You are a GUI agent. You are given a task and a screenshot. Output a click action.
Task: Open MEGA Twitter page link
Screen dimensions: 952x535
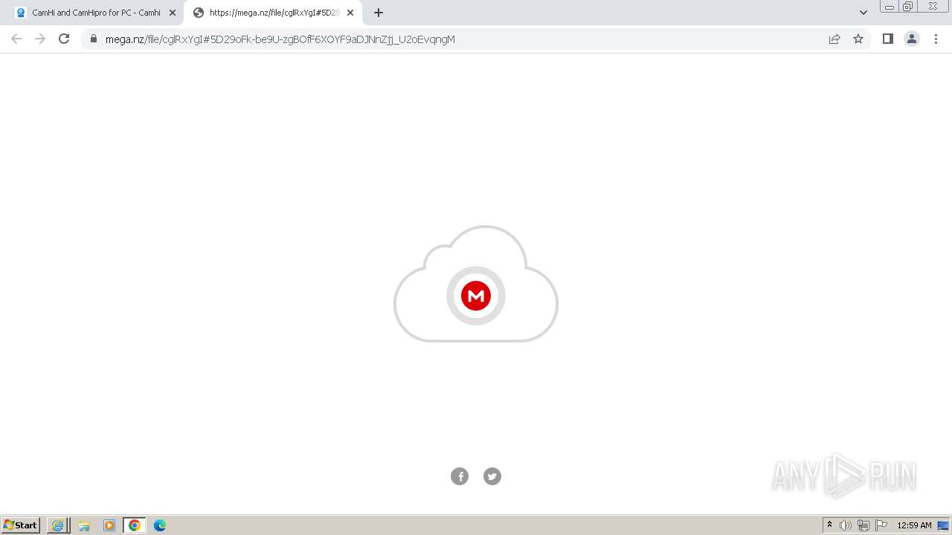click(x=492, y=476)
